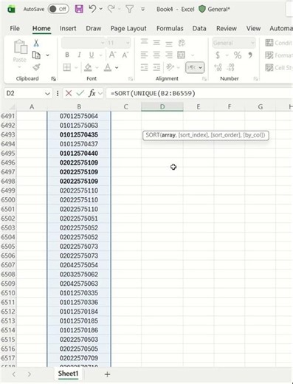This screenshot has width=293, height=384.
Task: Click Increase Font Size icon
Action: tap(113, 55)
